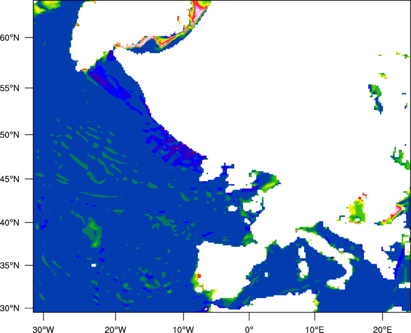Click the 45°N latitude label
Image resolution: width=411 pixels, height=333 pixels.
tap(10, 179)
